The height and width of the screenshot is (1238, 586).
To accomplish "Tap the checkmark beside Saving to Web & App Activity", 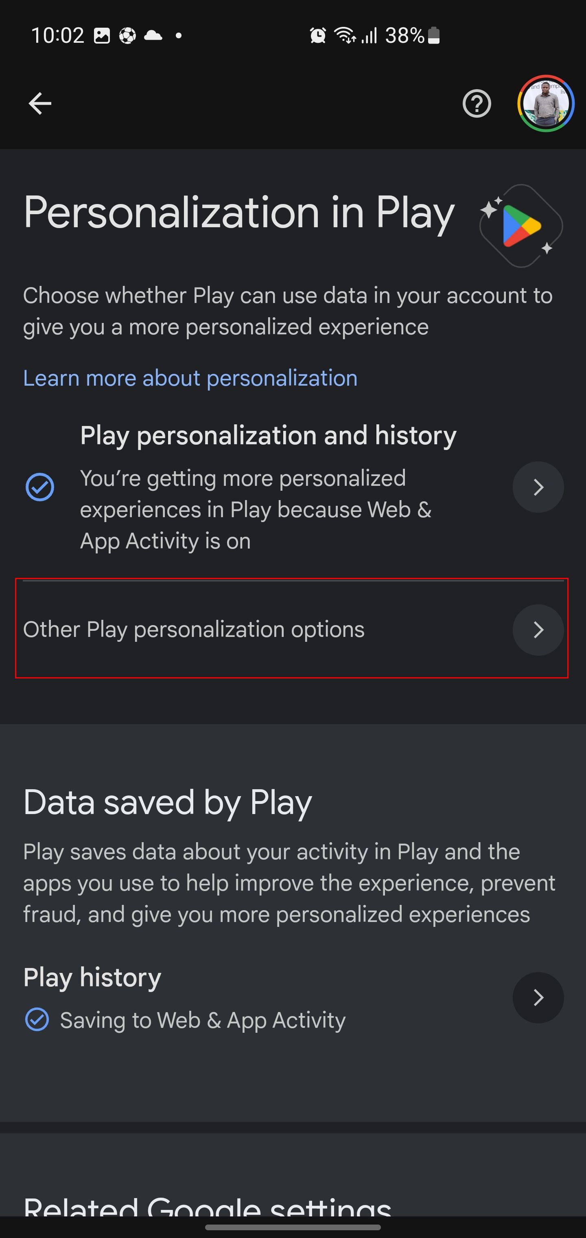I will coord(37,1020).
